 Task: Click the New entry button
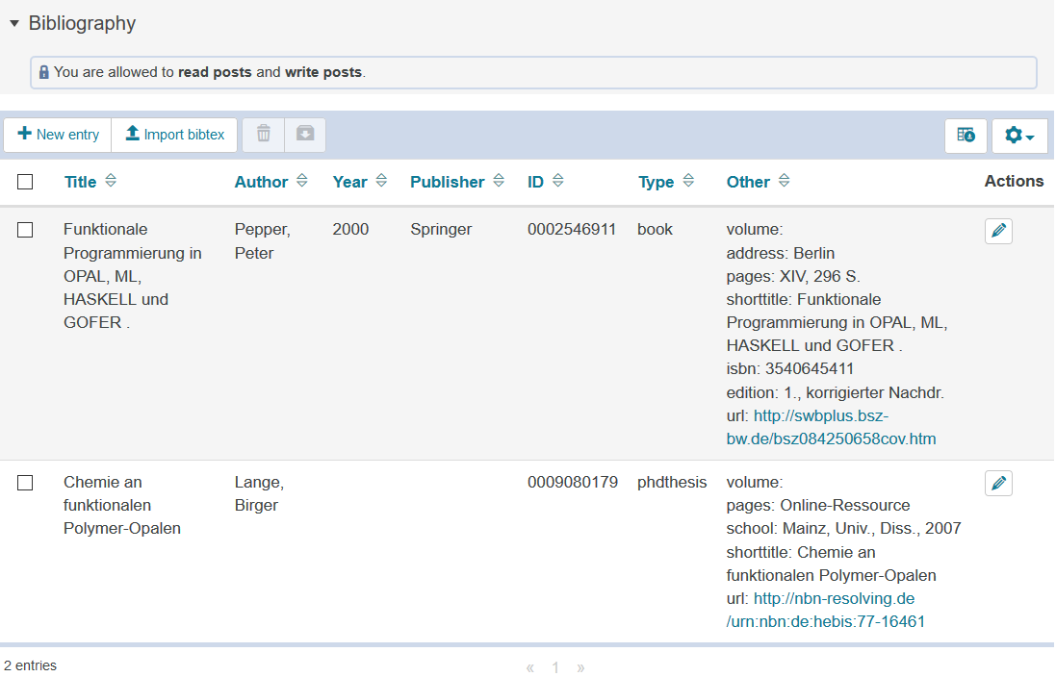tap(58, 135)
